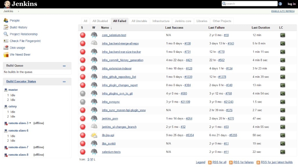Click the log in link

point(291,4)
